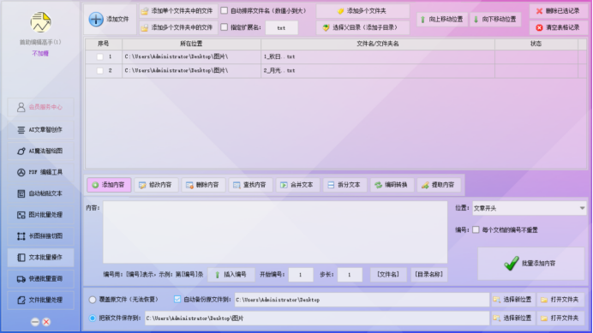
Task: Click the green checkmark 批量添加内容 button
Action: (x=531, y=264)
